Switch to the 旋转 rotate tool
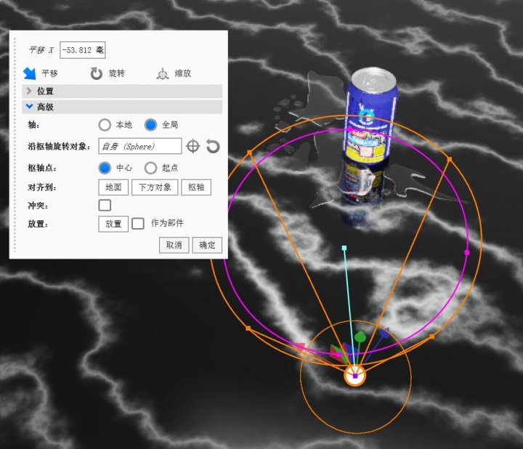This screenshot has width=523, height=449. point(97,73)
